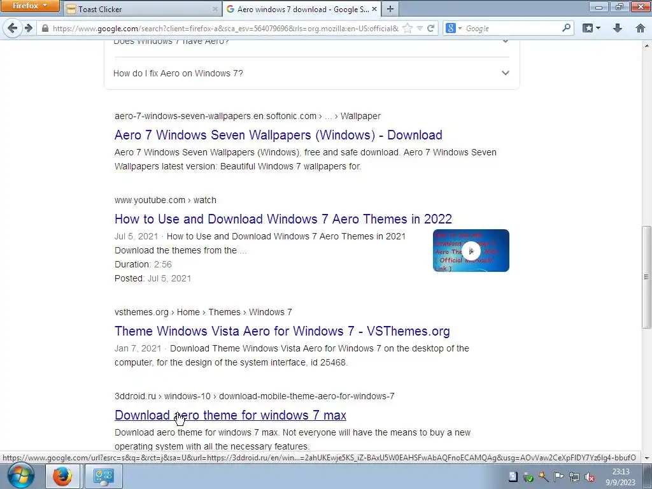Open Download aero theme for windows 7 max link
This screenshot has width=652, height=489.
click(230, 415)
